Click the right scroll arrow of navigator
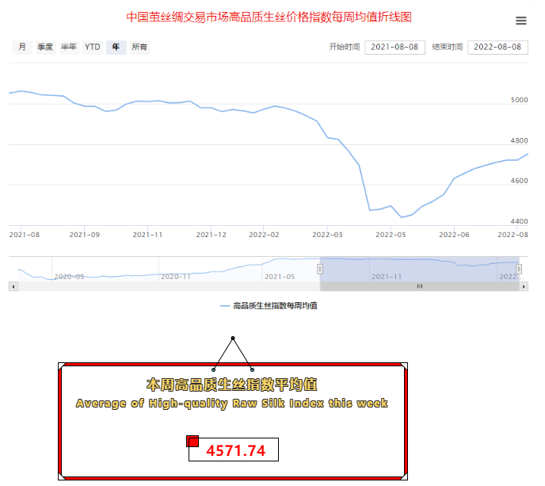The image size is (545, 486). coord(524,286)
